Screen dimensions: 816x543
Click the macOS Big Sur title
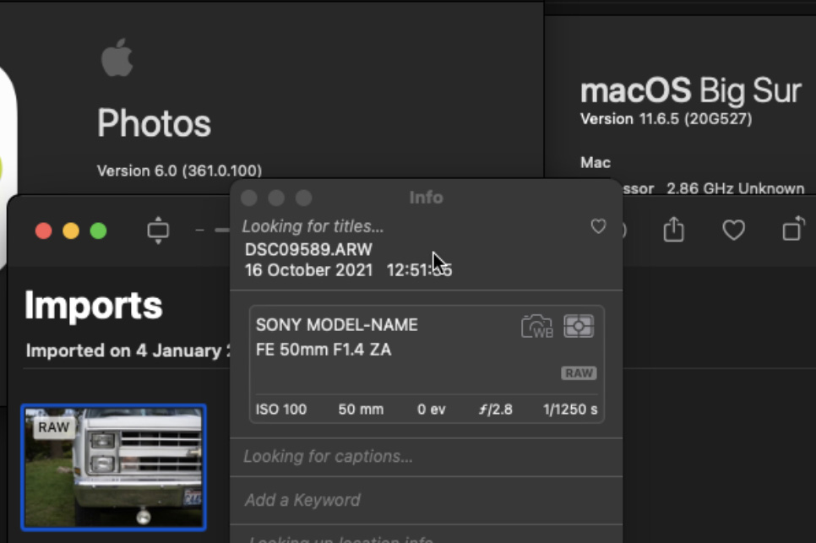[691, 91]
